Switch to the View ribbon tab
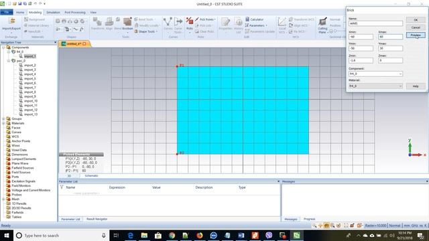The image size is (429, 241). (93, 12)
